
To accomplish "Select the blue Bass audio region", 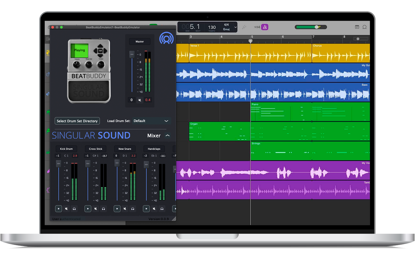I will pos(273,92).
